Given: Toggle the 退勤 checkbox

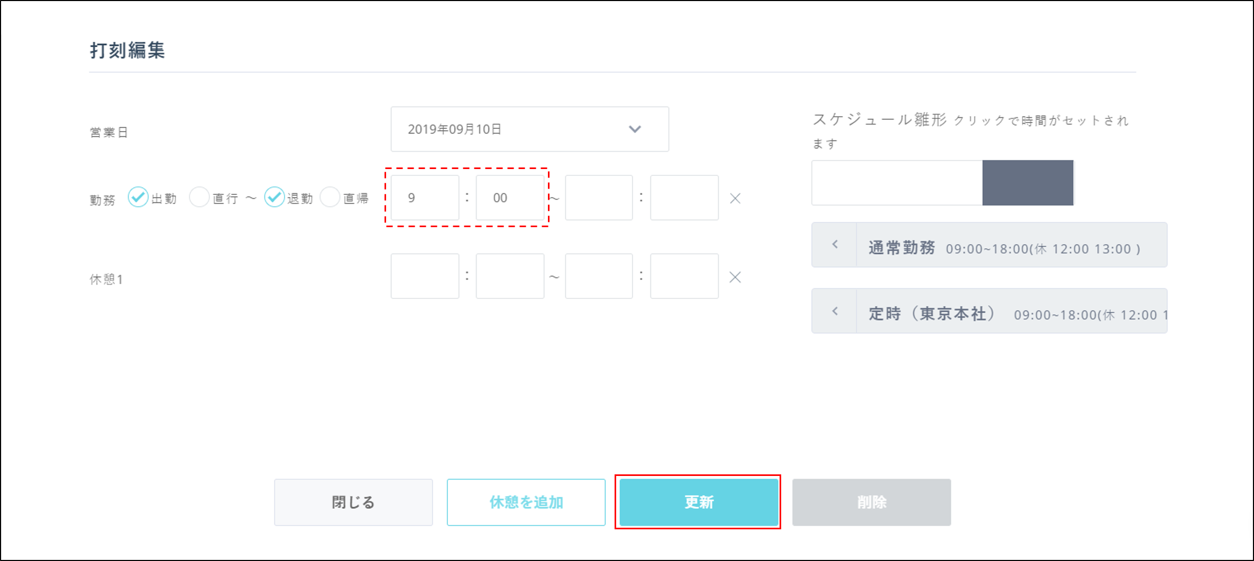Looking at the screenshot, I should coord(274,198).
